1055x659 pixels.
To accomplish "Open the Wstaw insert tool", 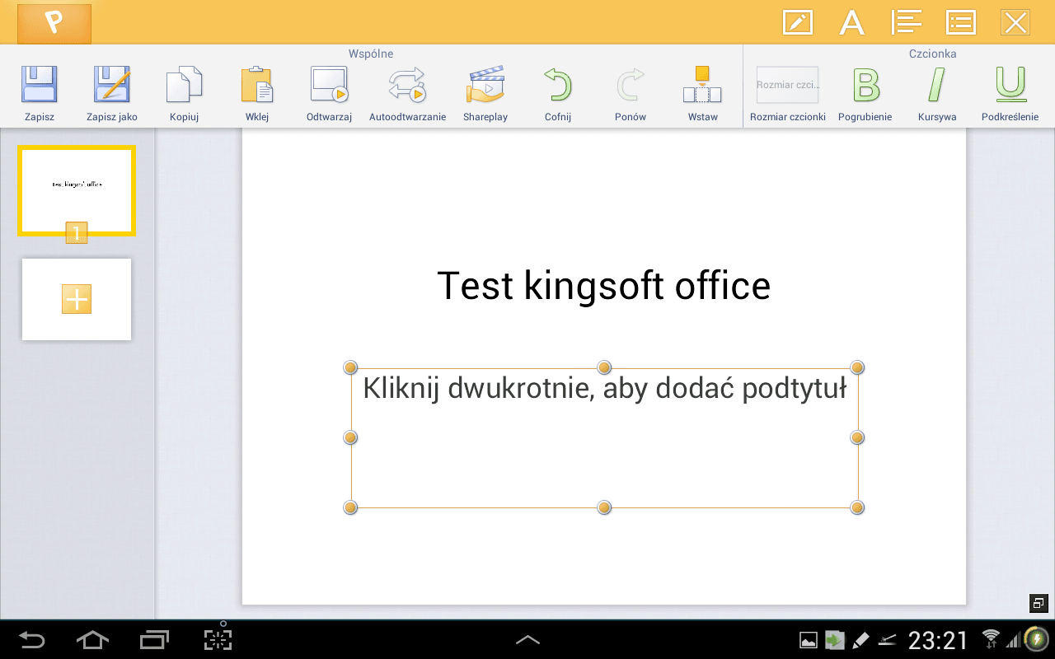I will pos(702,85).
